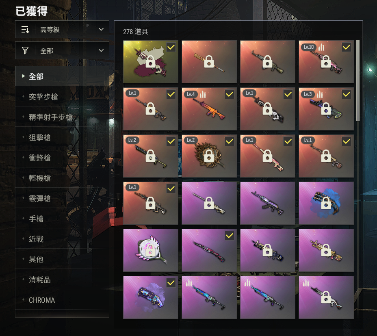Toggle the checkmark on the yellow splash item
This screenshot has width=377, height=336.
171,47
